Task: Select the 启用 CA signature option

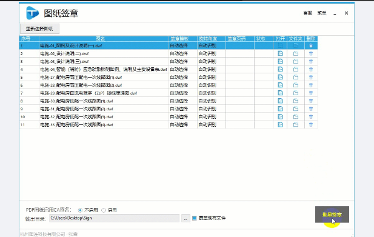Action: (104, 210)
